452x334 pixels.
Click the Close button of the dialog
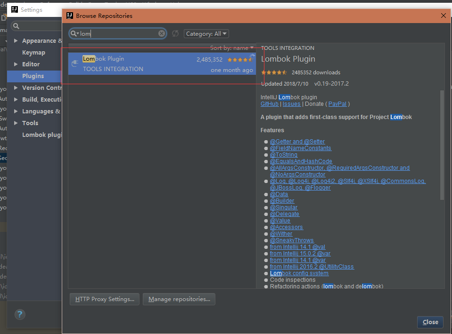[430, 322]
